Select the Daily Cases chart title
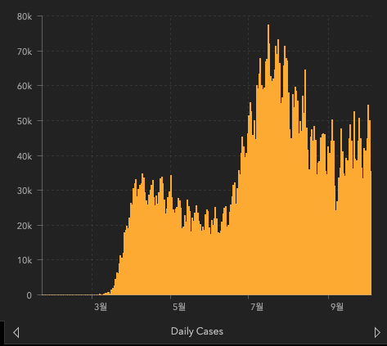 point(197,331)
